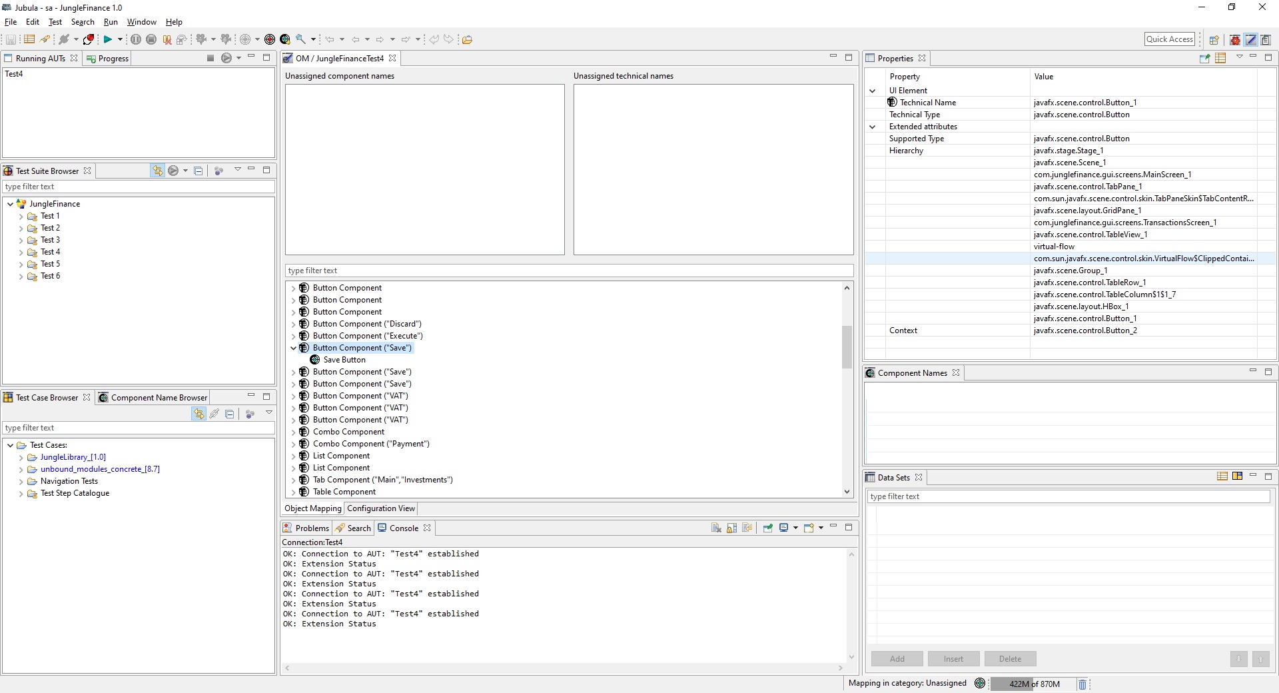Screen dimensions: 1279x693
Task: Pin Properties to selection icon
Action: [1204, 58]
